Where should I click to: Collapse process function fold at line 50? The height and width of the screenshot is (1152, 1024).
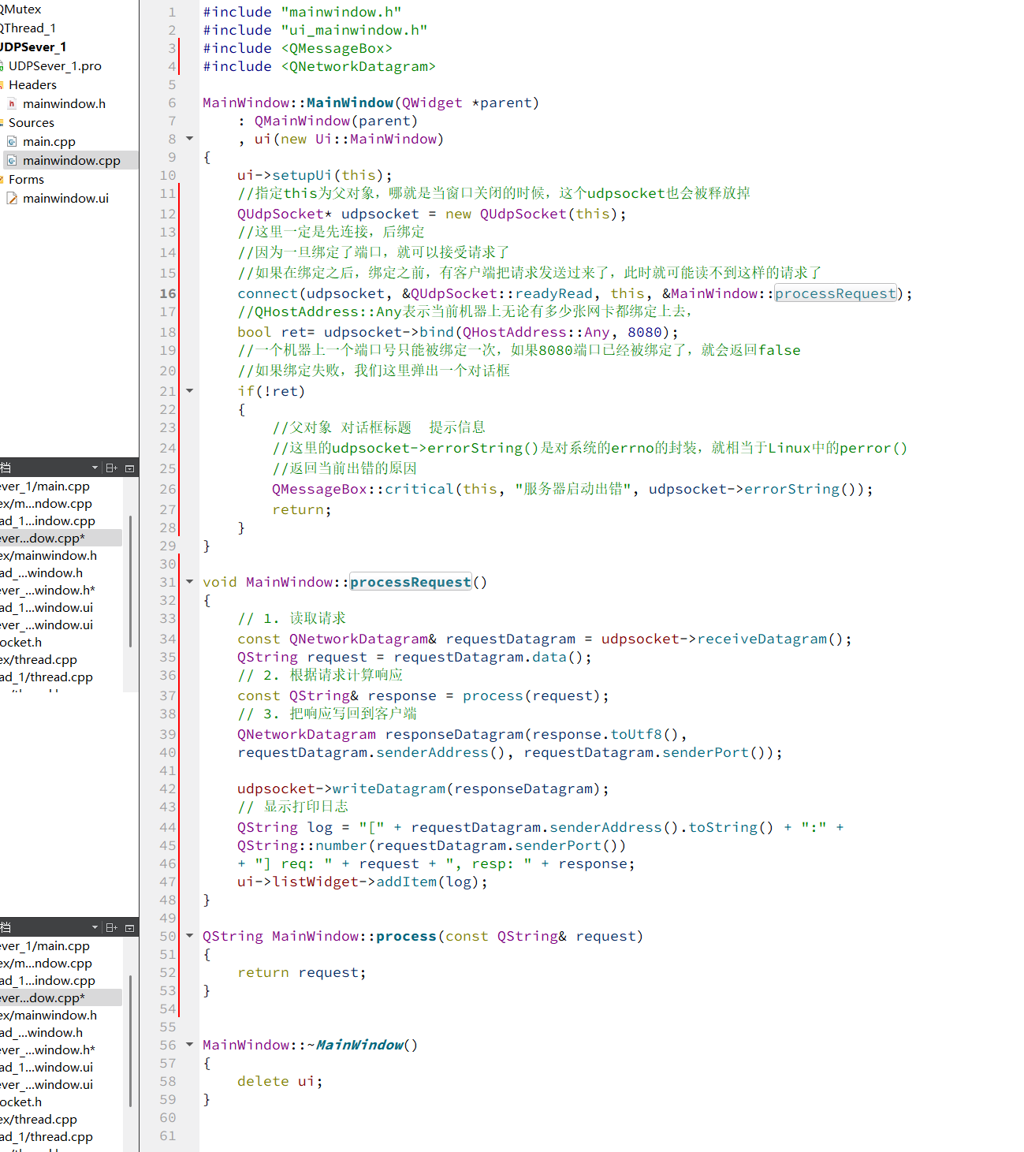coord(189,935)
